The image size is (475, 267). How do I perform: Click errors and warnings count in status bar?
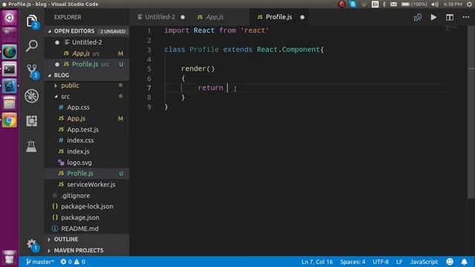pyautogui.click(x=73, y=262)
